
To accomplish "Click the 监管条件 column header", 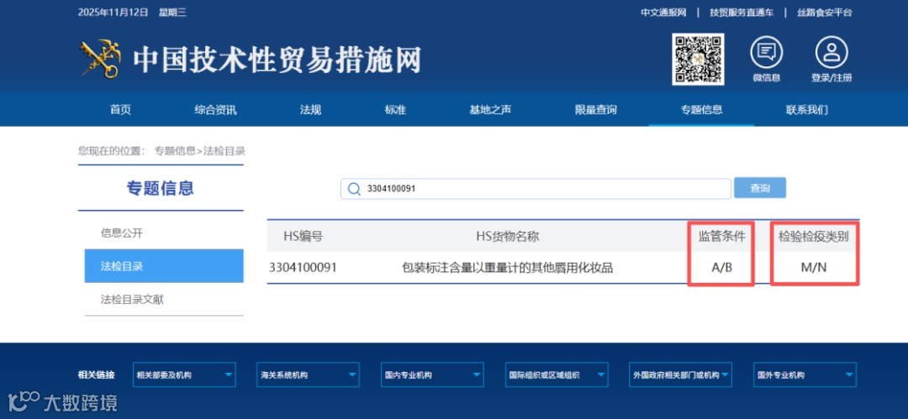I will click(x=722, y=236).
